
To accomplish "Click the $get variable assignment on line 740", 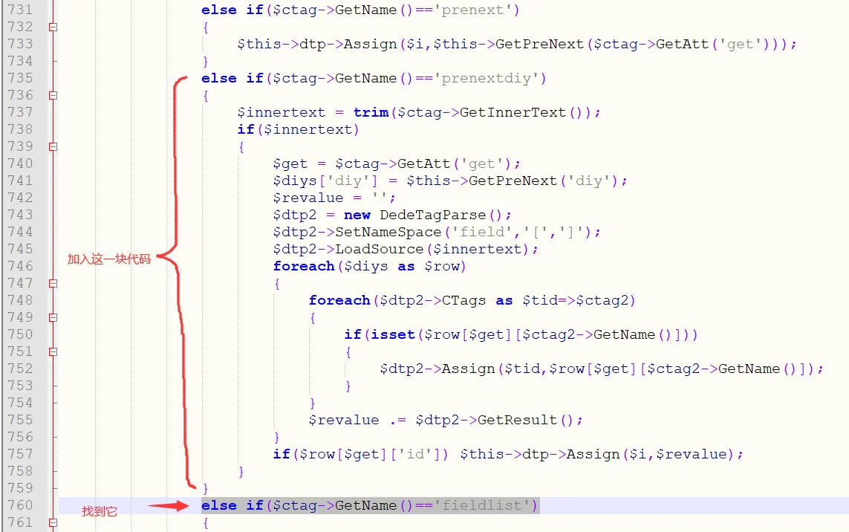I will coord(290,164).
